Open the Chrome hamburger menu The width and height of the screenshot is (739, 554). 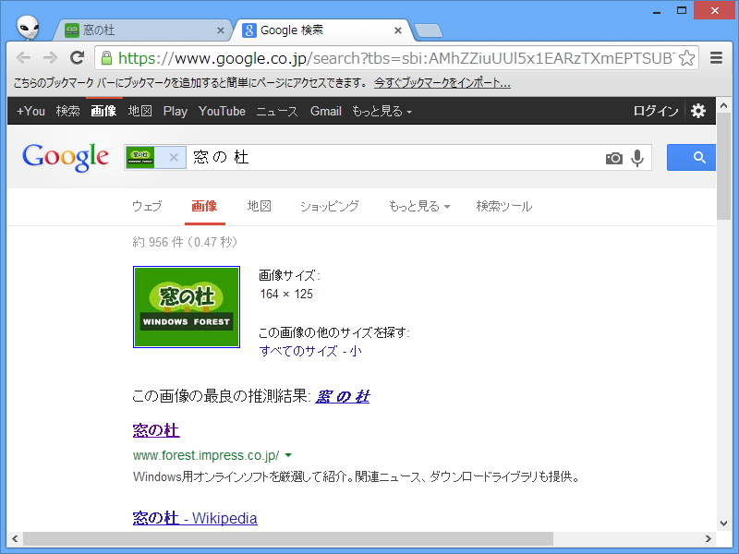(717, 58)
